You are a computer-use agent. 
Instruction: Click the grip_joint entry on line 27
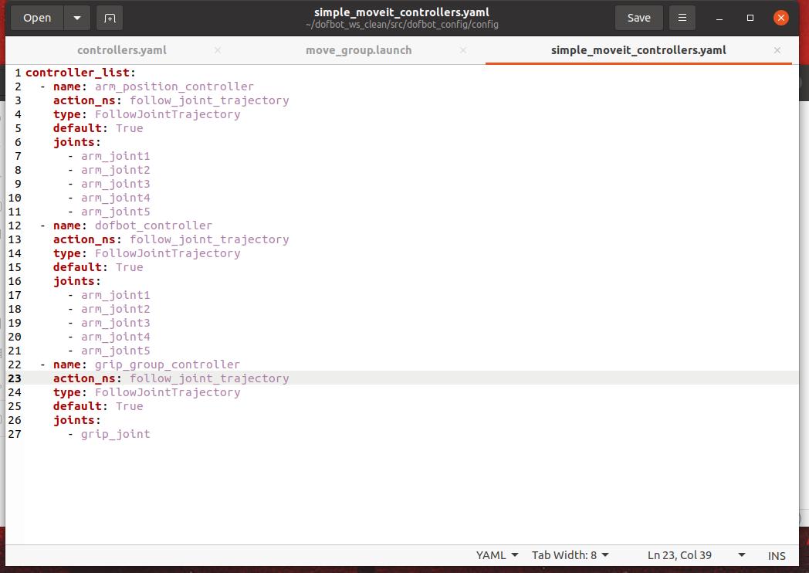point(116,434)
